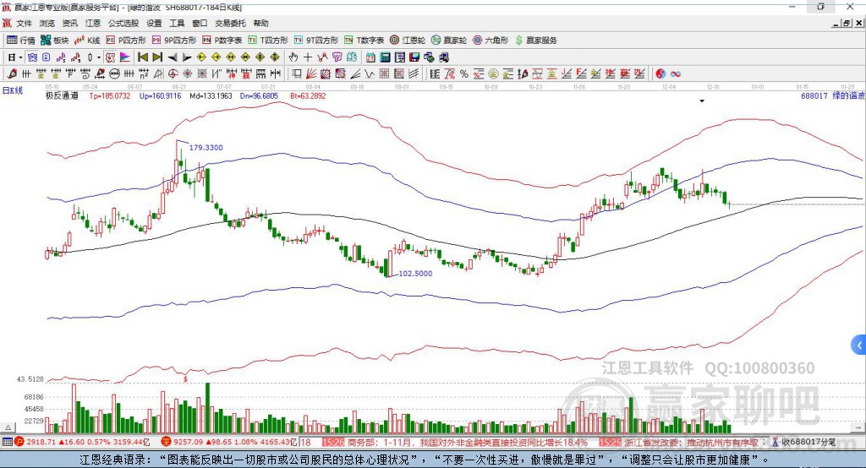Screen dimensions: 866x468
Task: Click the protractor angle tool icon
Action: [x=158, y=73]
